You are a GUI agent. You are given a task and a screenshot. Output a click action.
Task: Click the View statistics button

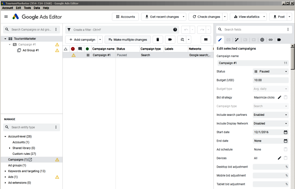pyautogui.click(x=248, y=17)
